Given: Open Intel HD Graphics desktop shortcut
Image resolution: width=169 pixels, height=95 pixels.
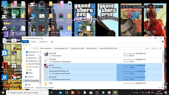Looking at the screenshot, I should tap(4, 6).
